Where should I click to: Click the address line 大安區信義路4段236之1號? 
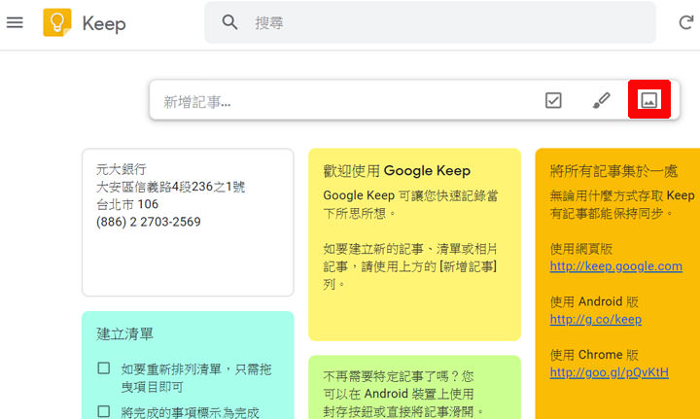click(x=170, y=187)
